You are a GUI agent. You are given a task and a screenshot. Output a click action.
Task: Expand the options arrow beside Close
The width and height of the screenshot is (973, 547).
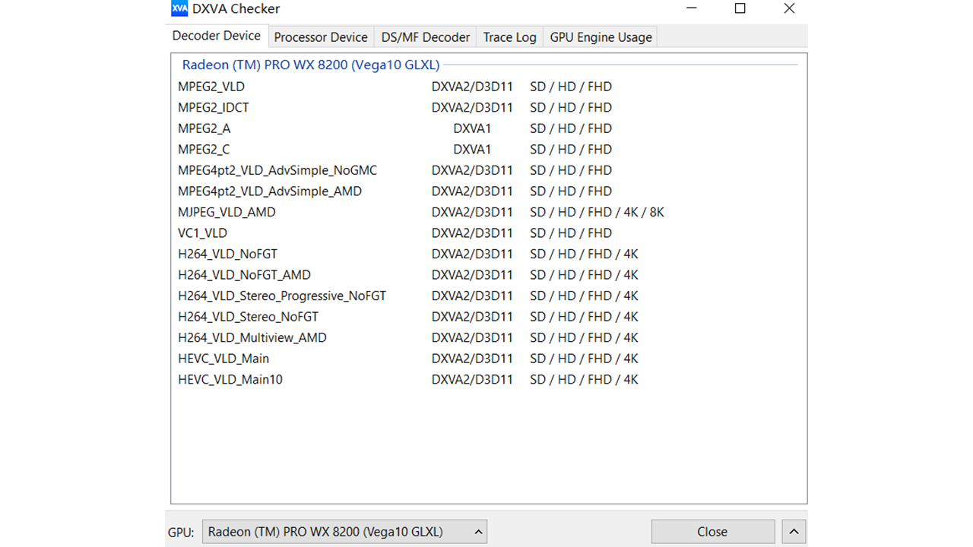pyautogui.click(x=794, y=532)
